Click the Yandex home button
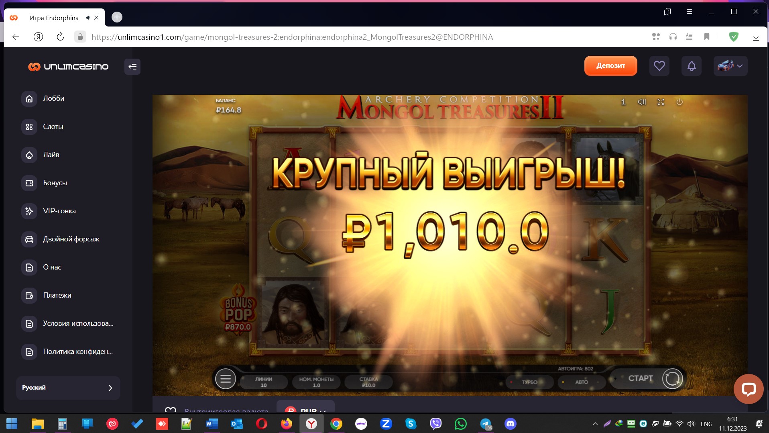The image size is (769, 433). (x=38, y=37)
